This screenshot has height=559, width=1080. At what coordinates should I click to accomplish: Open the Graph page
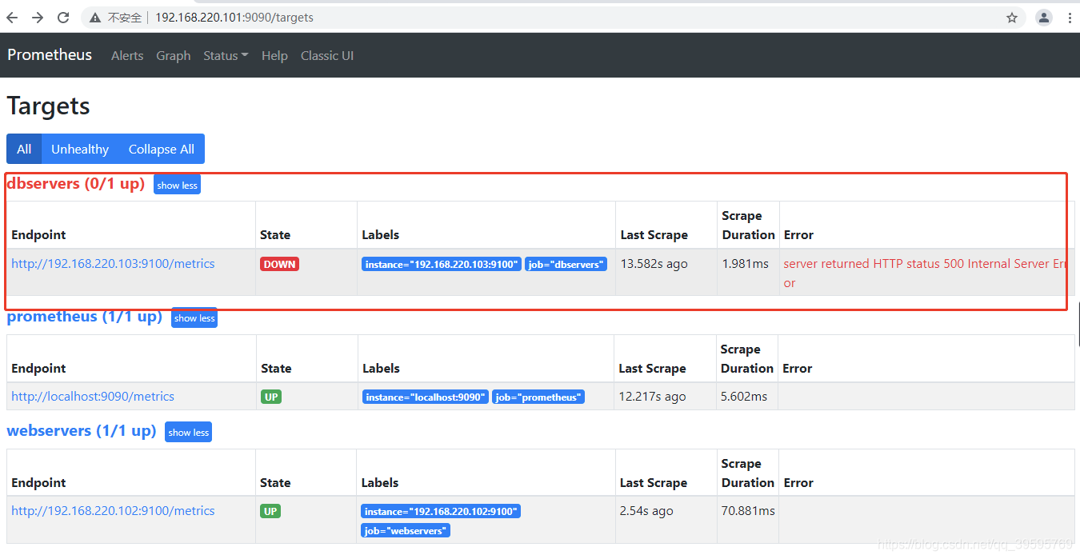pyautogui.click(x=174, y=56)
